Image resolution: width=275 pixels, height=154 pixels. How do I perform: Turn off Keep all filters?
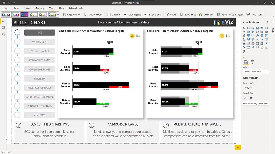(x=250, y=98)
